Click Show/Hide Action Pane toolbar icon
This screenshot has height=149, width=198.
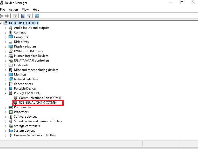(x=29, y=16)
